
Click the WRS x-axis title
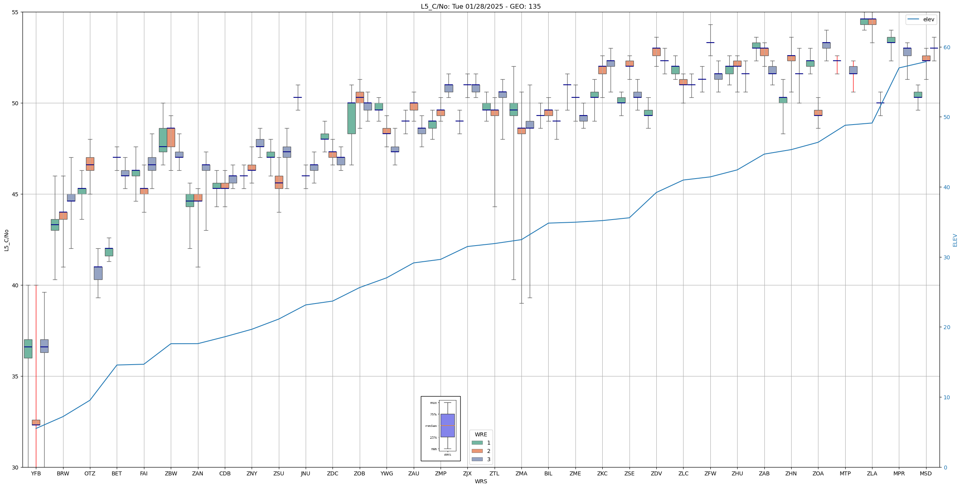click(481, 481)
